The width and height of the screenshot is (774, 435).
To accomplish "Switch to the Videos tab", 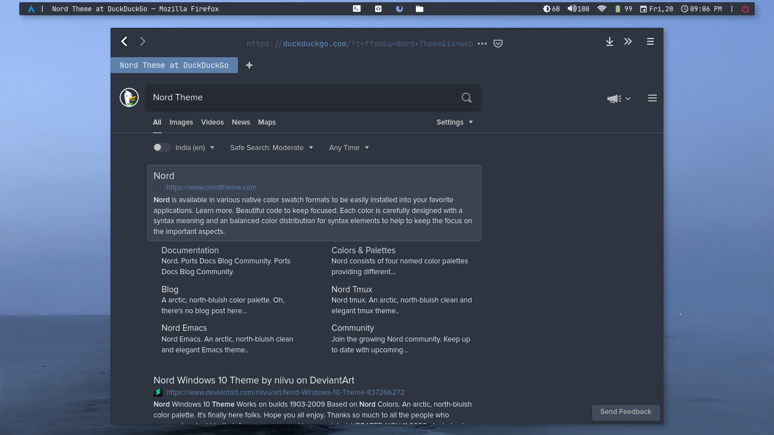I will click(x=212, y=122).
